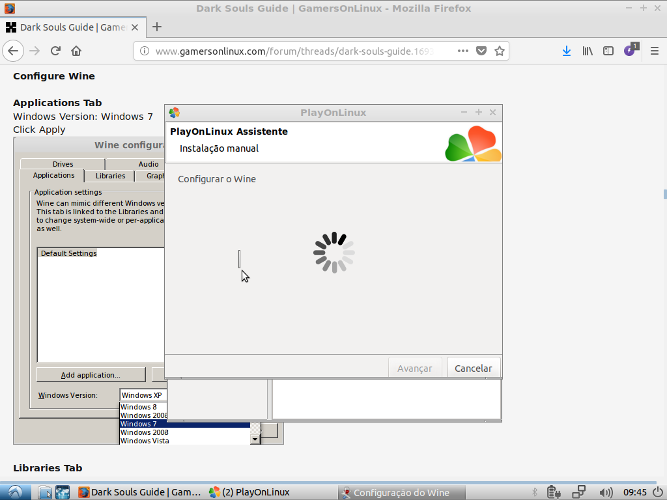
Task: Click the Drives tab in the Wine screenshot
Action: tap(63, 163)
